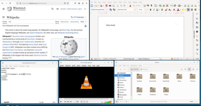The width and height of the screenshot is (201, 106).
Task: Toggle Strikethrough formatting in Writer
Action: point(162,9)
